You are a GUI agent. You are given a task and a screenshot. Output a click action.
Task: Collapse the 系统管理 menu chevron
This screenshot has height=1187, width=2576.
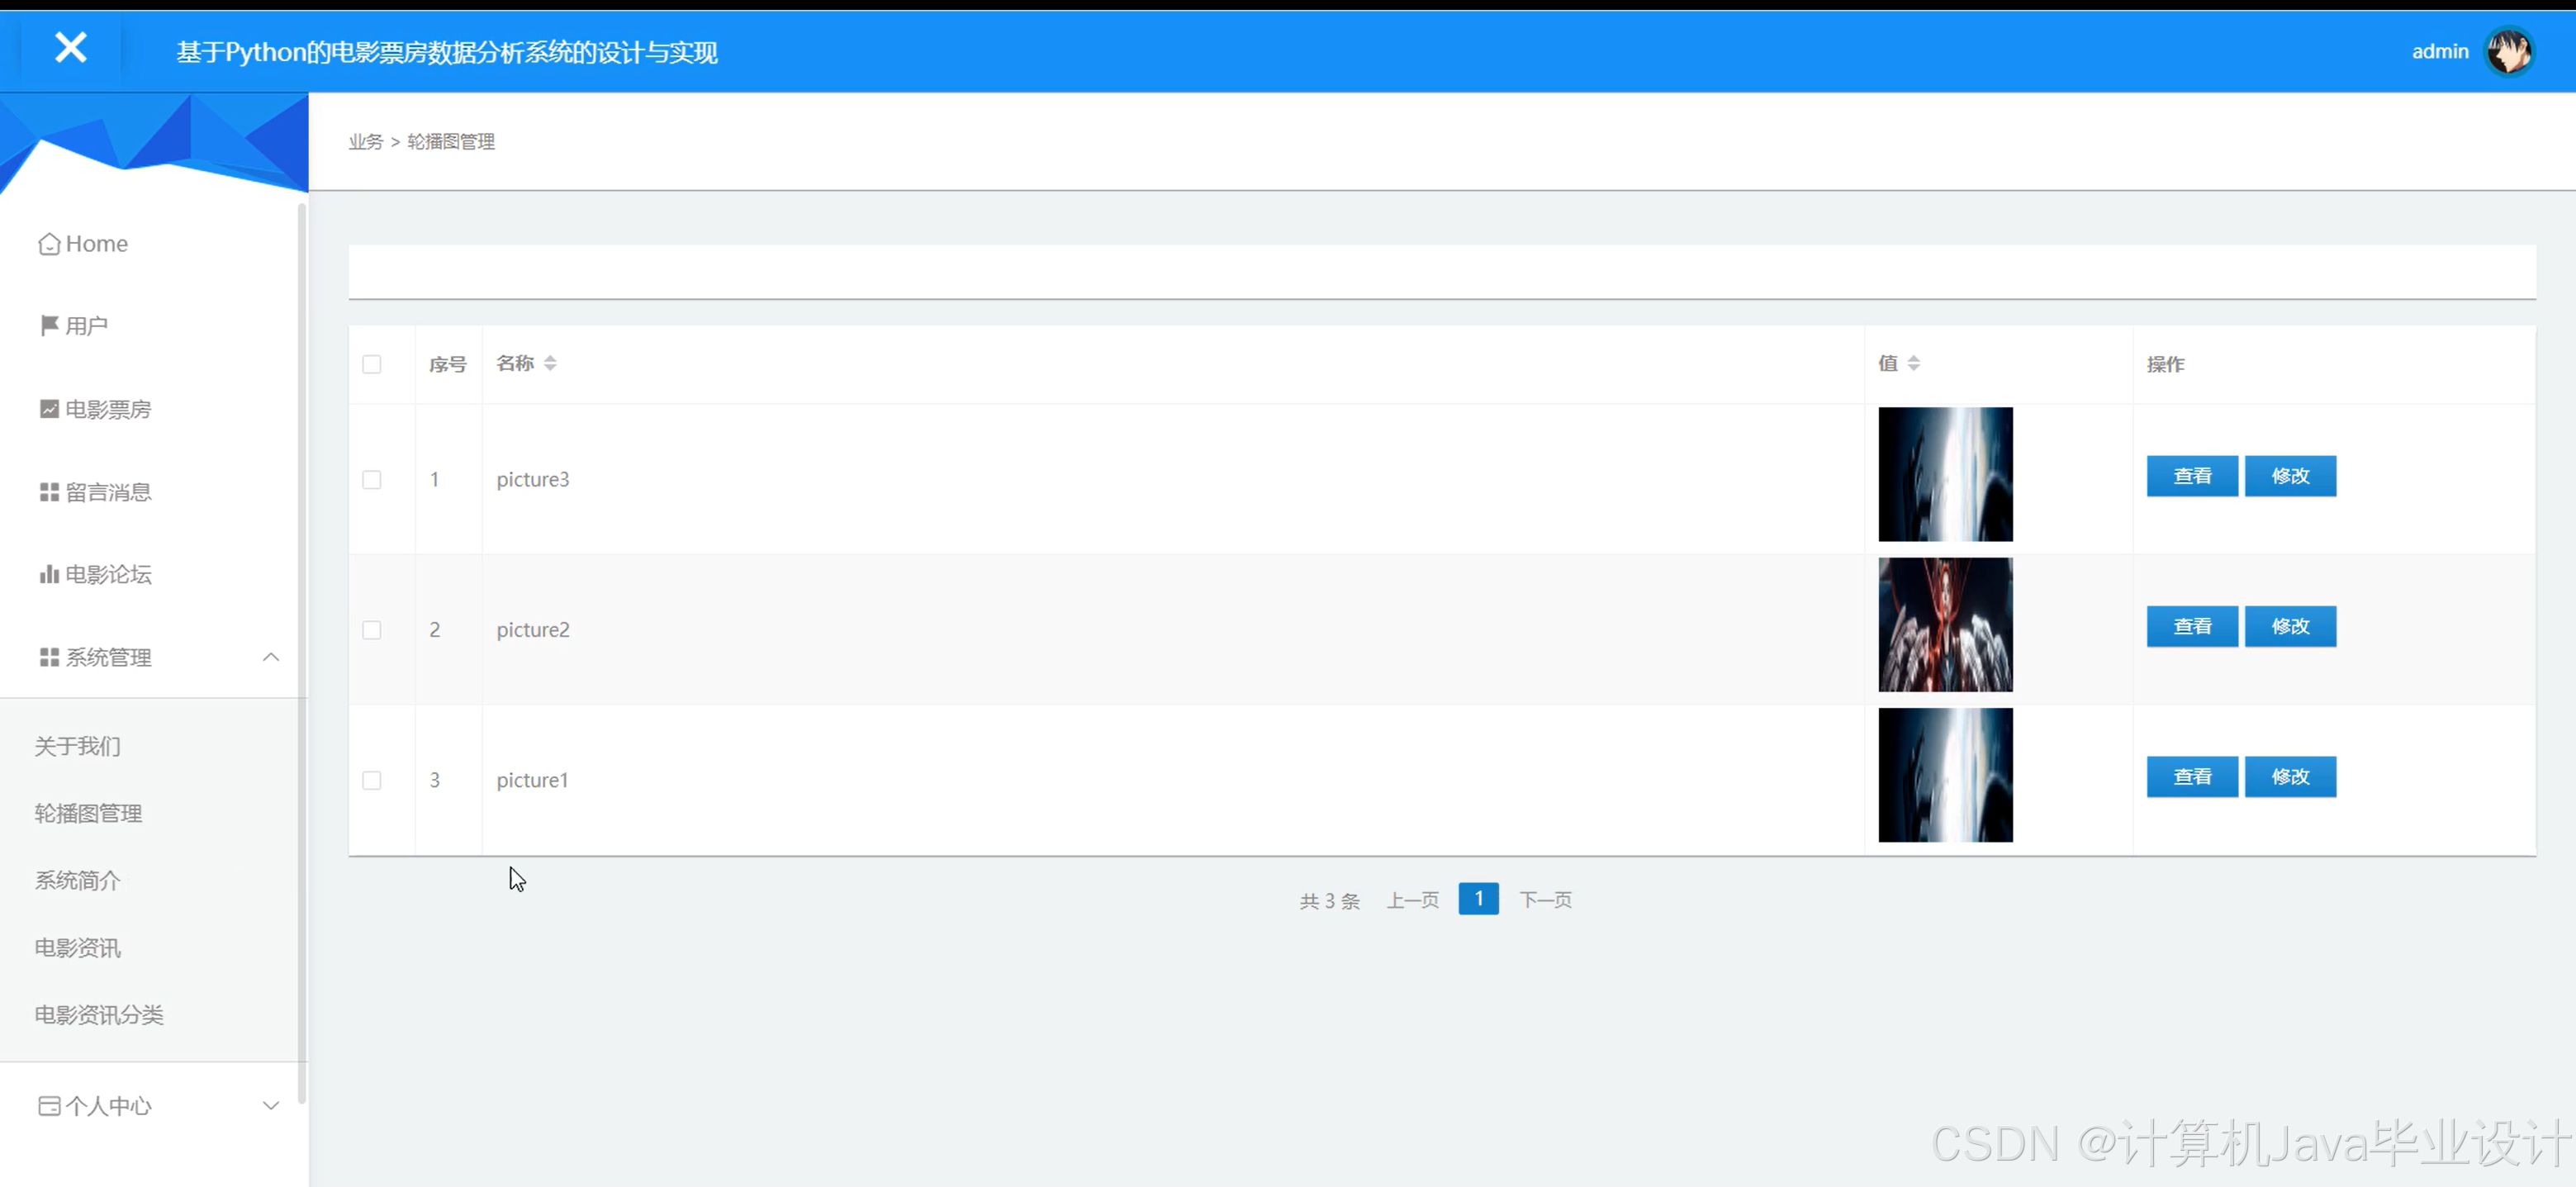click(x=270, y=657)
